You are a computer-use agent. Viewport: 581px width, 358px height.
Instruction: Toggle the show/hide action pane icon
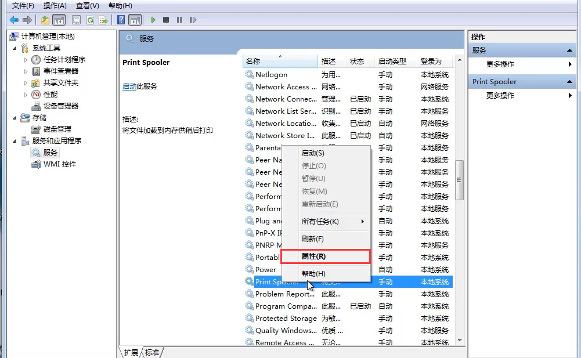135,20
